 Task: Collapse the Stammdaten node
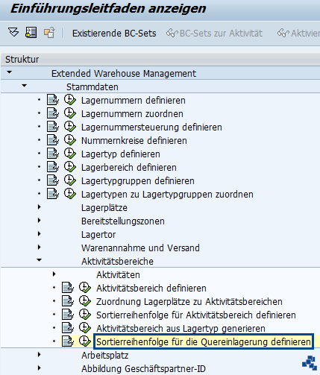point(24,86)
